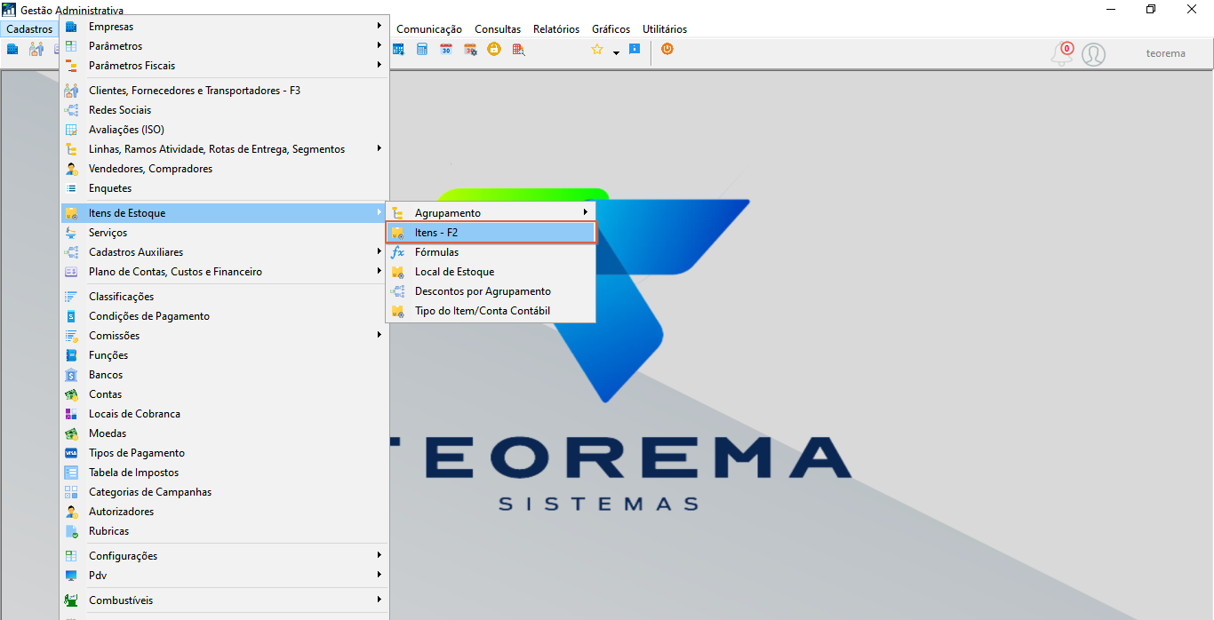Open Condições de Pagamento entry
This screenshot has width=1214, height=620.
[224, 316]
